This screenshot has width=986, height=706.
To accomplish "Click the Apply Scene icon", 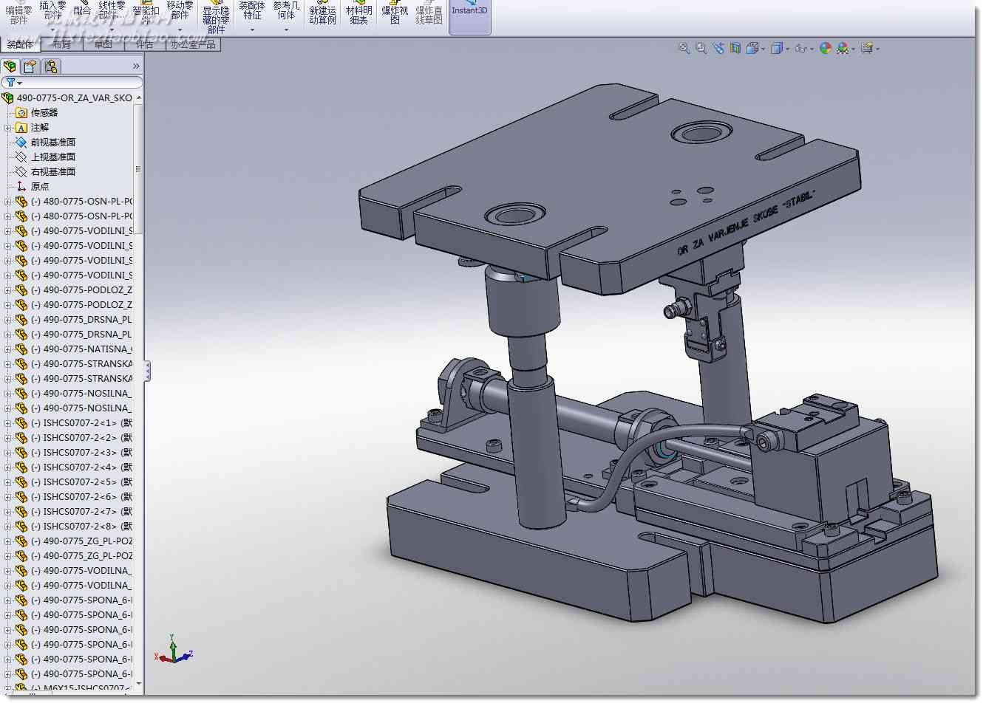I will [843, 48].
